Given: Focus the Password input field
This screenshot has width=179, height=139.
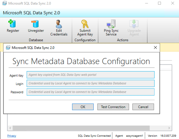Looking at the screenshot, I should tap(91, 92).
